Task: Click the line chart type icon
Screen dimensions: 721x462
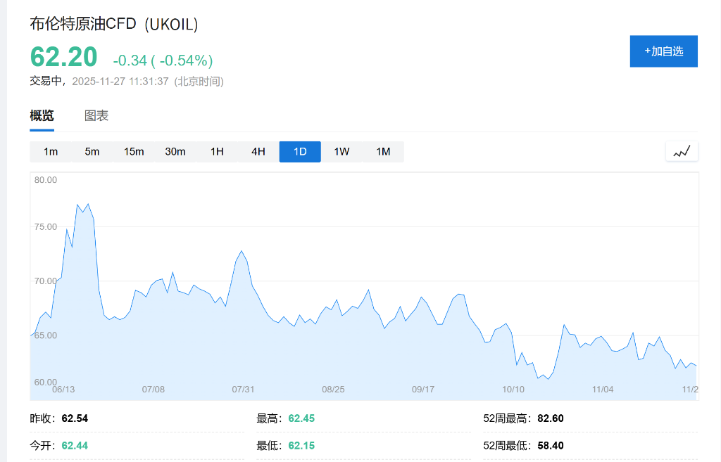Action: tap(682, 151)
